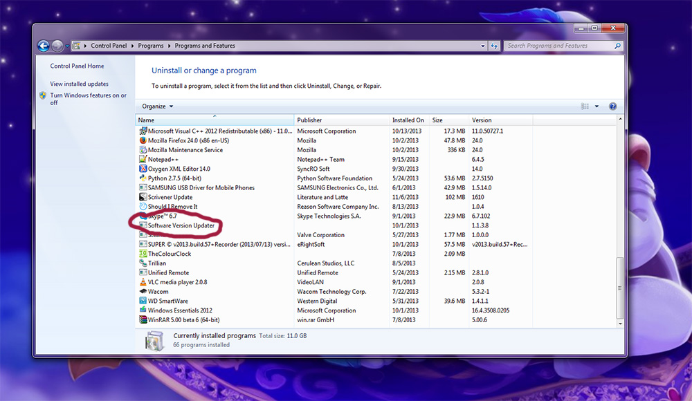
Task: Click the Should I Remove It icon
Action: [143, 207]
